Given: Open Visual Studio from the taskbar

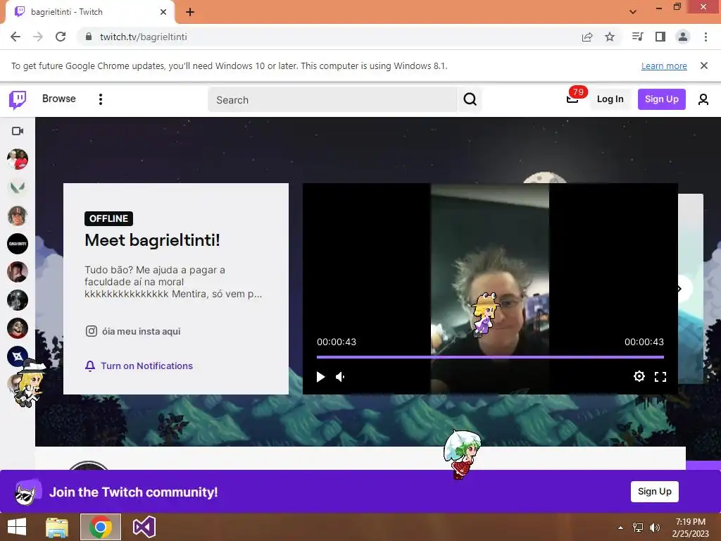Looking at the screenshot, I should click(144, 527).
